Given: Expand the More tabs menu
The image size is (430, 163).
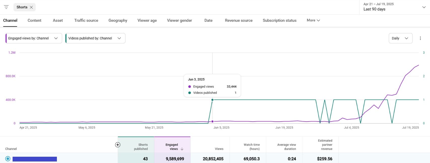Looking at the screenshot, I should [313, 20].
